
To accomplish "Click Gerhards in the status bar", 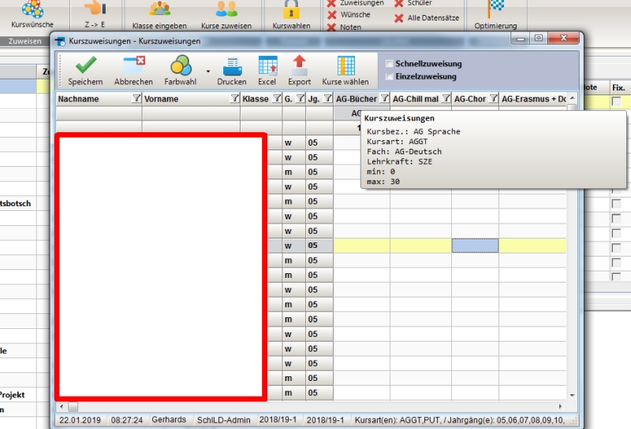I will (x=169, y=420).
